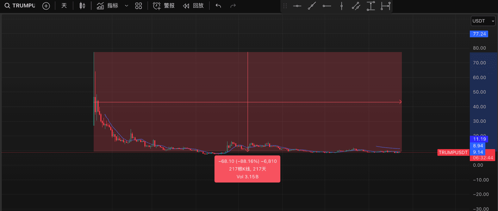The width and height of the screenshot is (498, 211).
Task: Select the date range measure tool
Action: click(386, 6)
